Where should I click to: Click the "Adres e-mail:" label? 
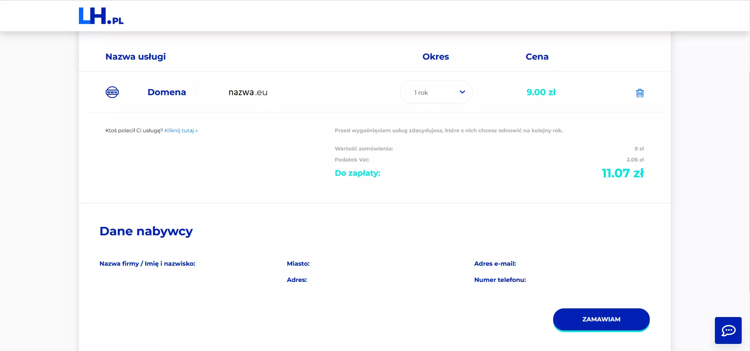[x=495, y=264]
